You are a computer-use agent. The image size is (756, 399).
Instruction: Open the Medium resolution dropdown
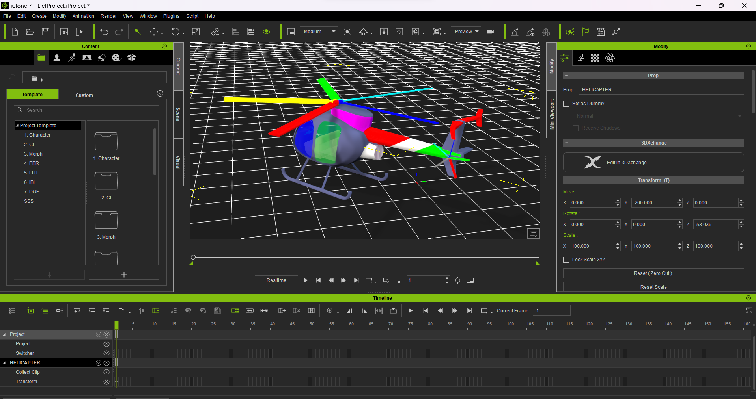point(319,31)
